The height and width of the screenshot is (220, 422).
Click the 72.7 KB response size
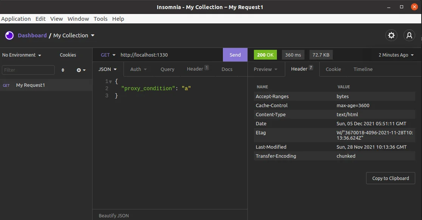[x=321, y=55]
